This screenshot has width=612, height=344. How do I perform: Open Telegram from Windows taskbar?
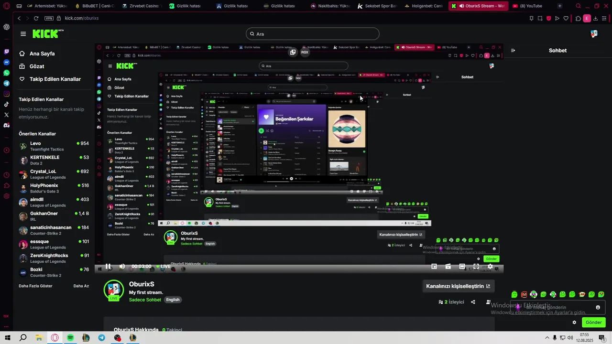tap(101, 338)
